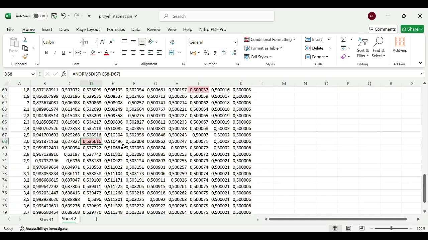
Task: Click the Undo arrow icon
Action: point(63,16)
